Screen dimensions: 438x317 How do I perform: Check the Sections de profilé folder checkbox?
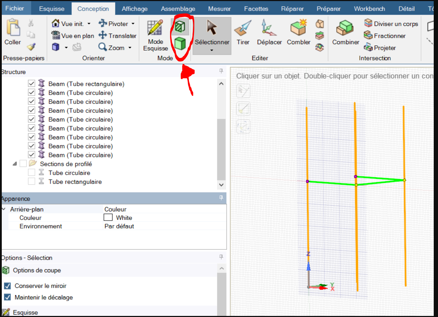pyautogui.click(x=23, y=164)
